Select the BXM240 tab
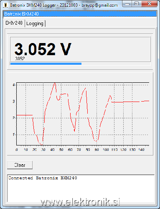Screen dimensions: 160x209 coord(14,23)
